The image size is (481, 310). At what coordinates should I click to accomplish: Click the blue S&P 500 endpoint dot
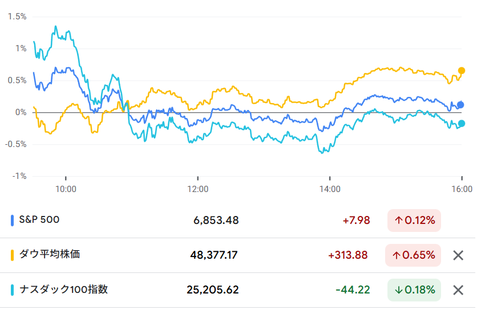point(461,105)
